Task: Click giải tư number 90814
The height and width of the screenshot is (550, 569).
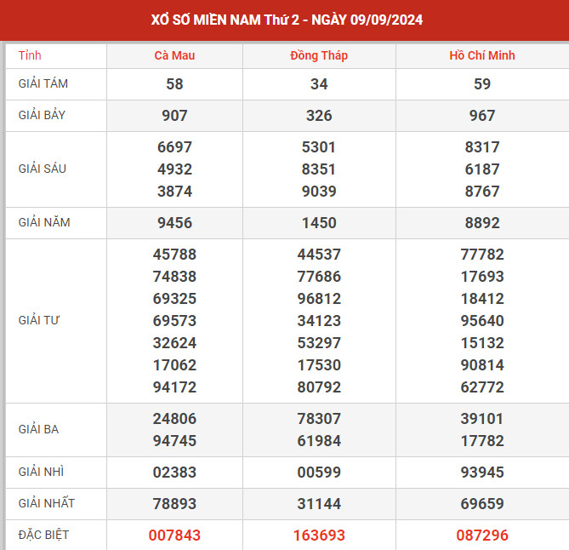Action: [x=482, y=365]
